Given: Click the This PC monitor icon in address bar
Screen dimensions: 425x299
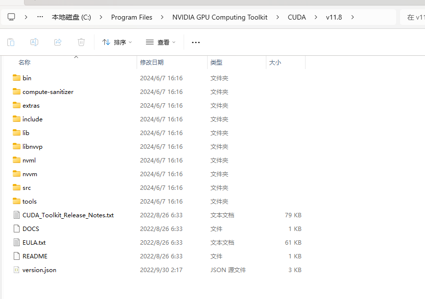Looking at the screenshot, I should pyautogui.click(x=11, y=17).
